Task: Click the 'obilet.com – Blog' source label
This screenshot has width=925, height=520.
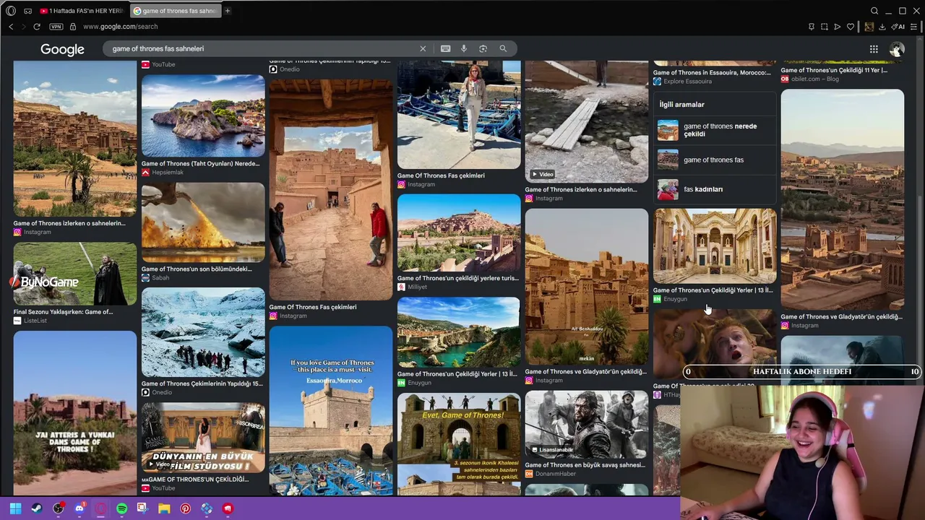Action: pos(815,79)
